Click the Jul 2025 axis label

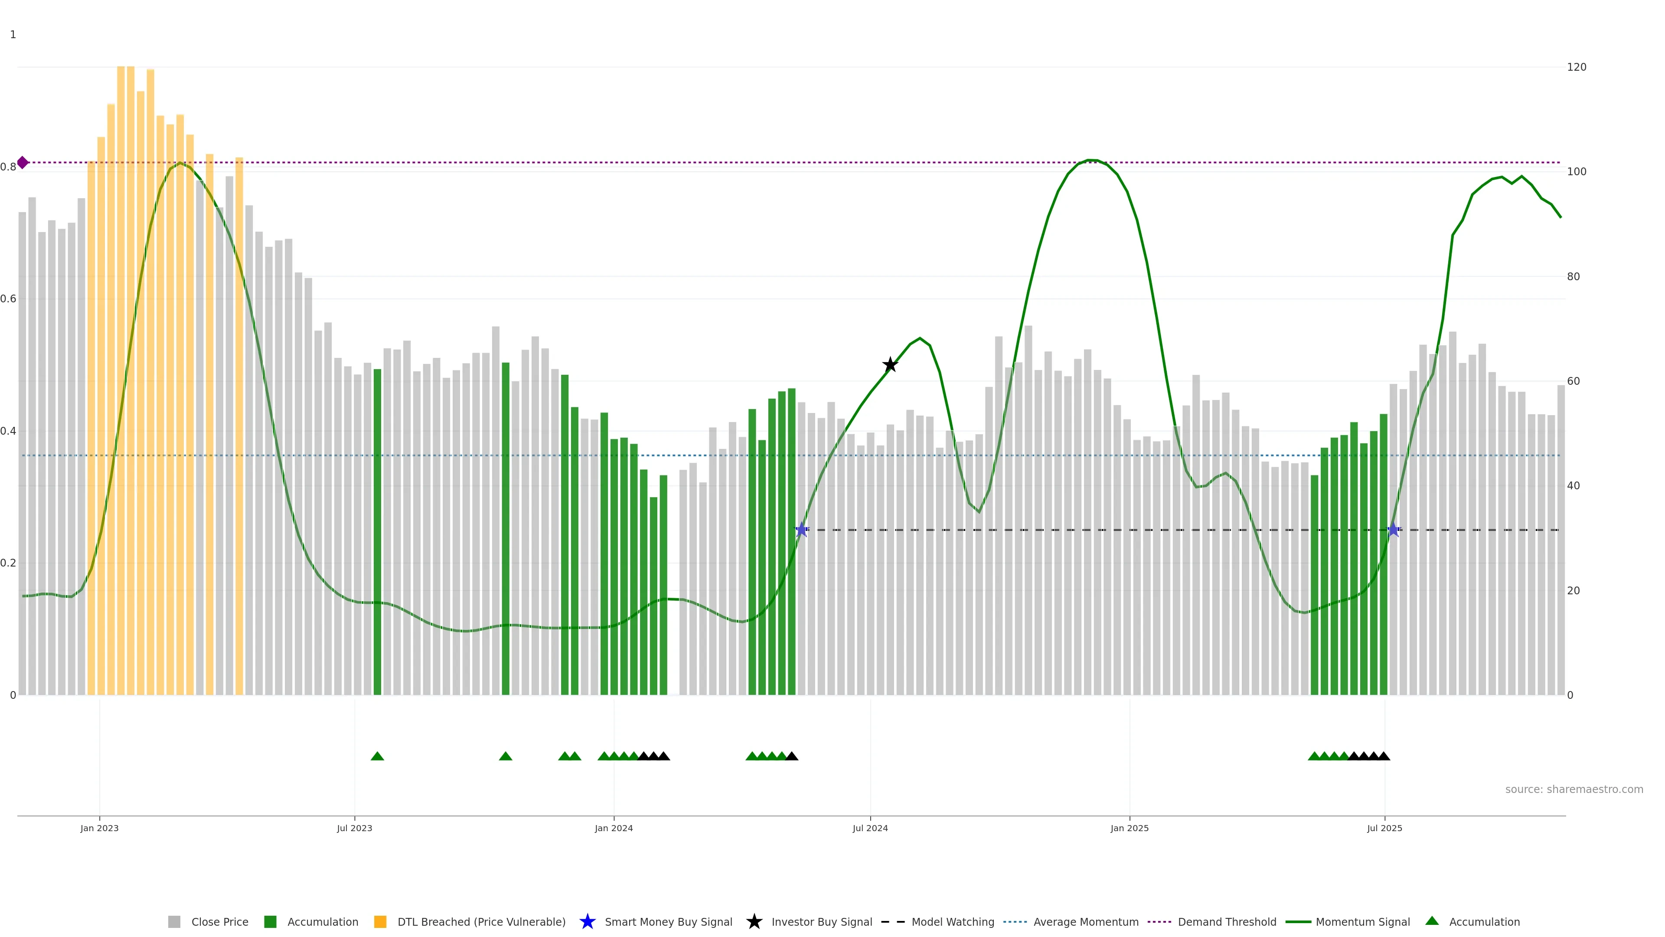point(1384,828)
